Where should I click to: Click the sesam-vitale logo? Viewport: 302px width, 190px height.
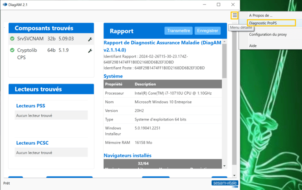225,183
